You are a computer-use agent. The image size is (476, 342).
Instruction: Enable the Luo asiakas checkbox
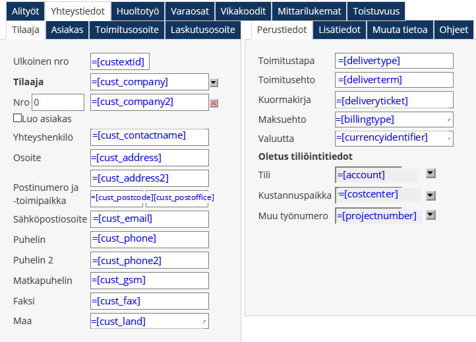pyautogui.click(x=18, y=119)
